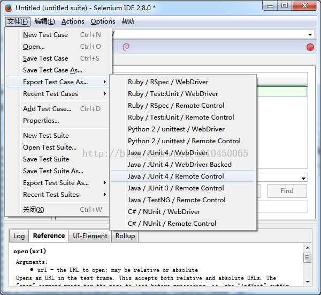Click the Base URL input field
Viewport: 321px width, 295px height.
(x=209, y=34)
